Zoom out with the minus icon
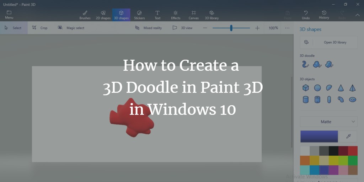Image resolution: width=364 pixels, height=182 pixels. pos(205,28)
